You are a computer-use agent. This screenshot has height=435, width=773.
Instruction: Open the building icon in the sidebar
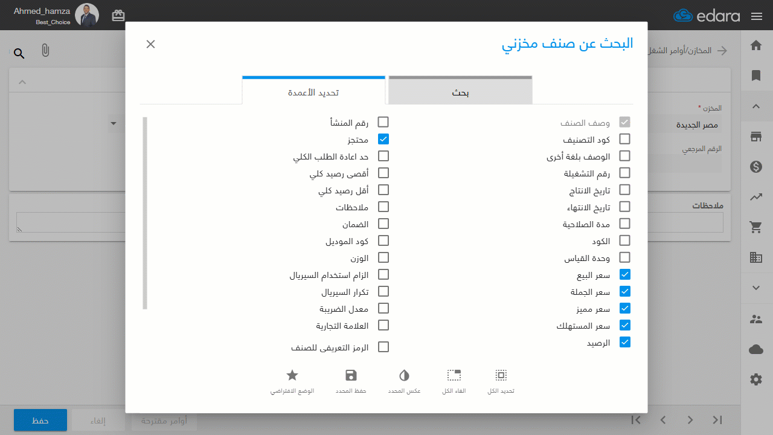pyautogui.click(x=756, y=257)
